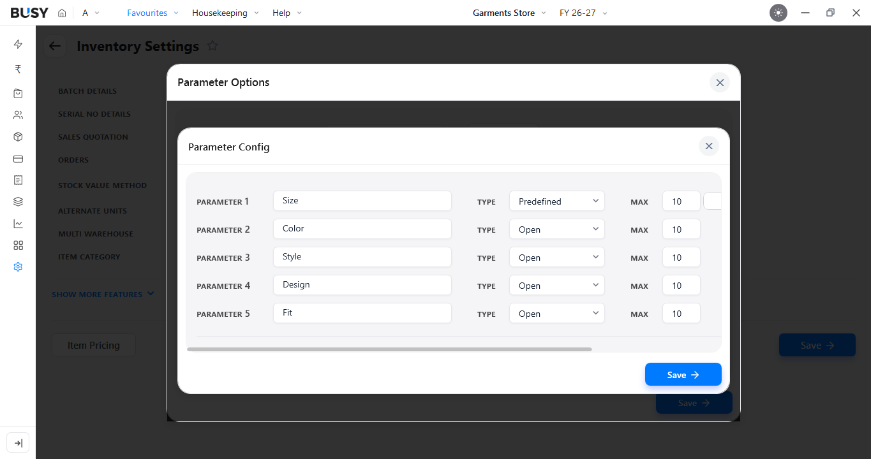
Task: Expand the sidebar with the arrow icon
Action: click(x=18, y=443)
